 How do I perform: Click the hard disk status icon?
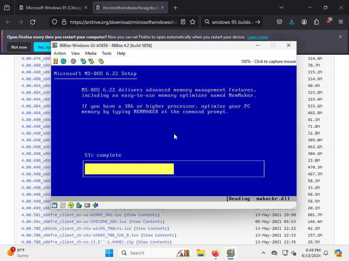click(87, 205)
